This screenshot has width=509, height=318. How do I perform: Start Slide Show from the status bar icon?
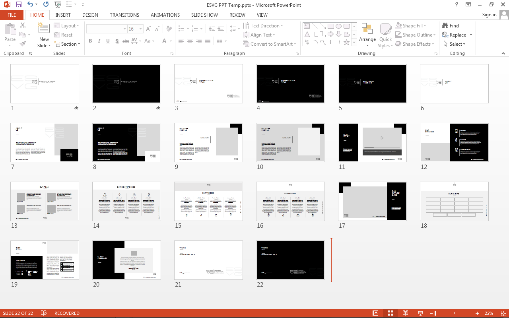tap(420, 313)
